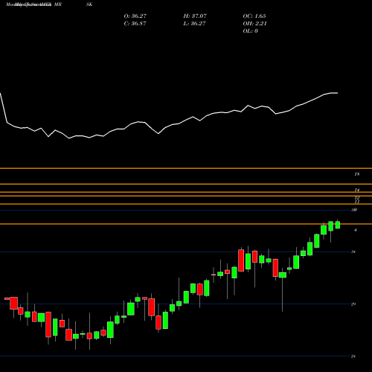Image resolution: width=372 pixels, height=372 pixels.
Task: Select the OL: 0 readout
Action: point(250,31)
